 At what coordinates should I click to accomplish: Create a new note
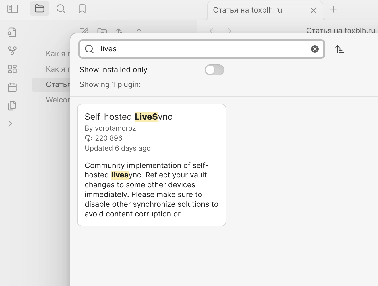point(84,31)
